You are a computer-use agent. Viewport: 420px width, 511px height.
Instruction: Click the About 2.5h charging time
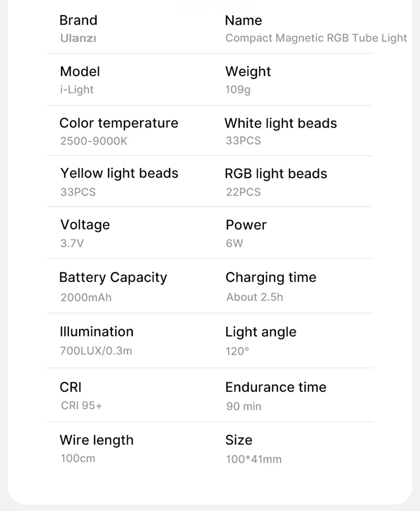254,297
